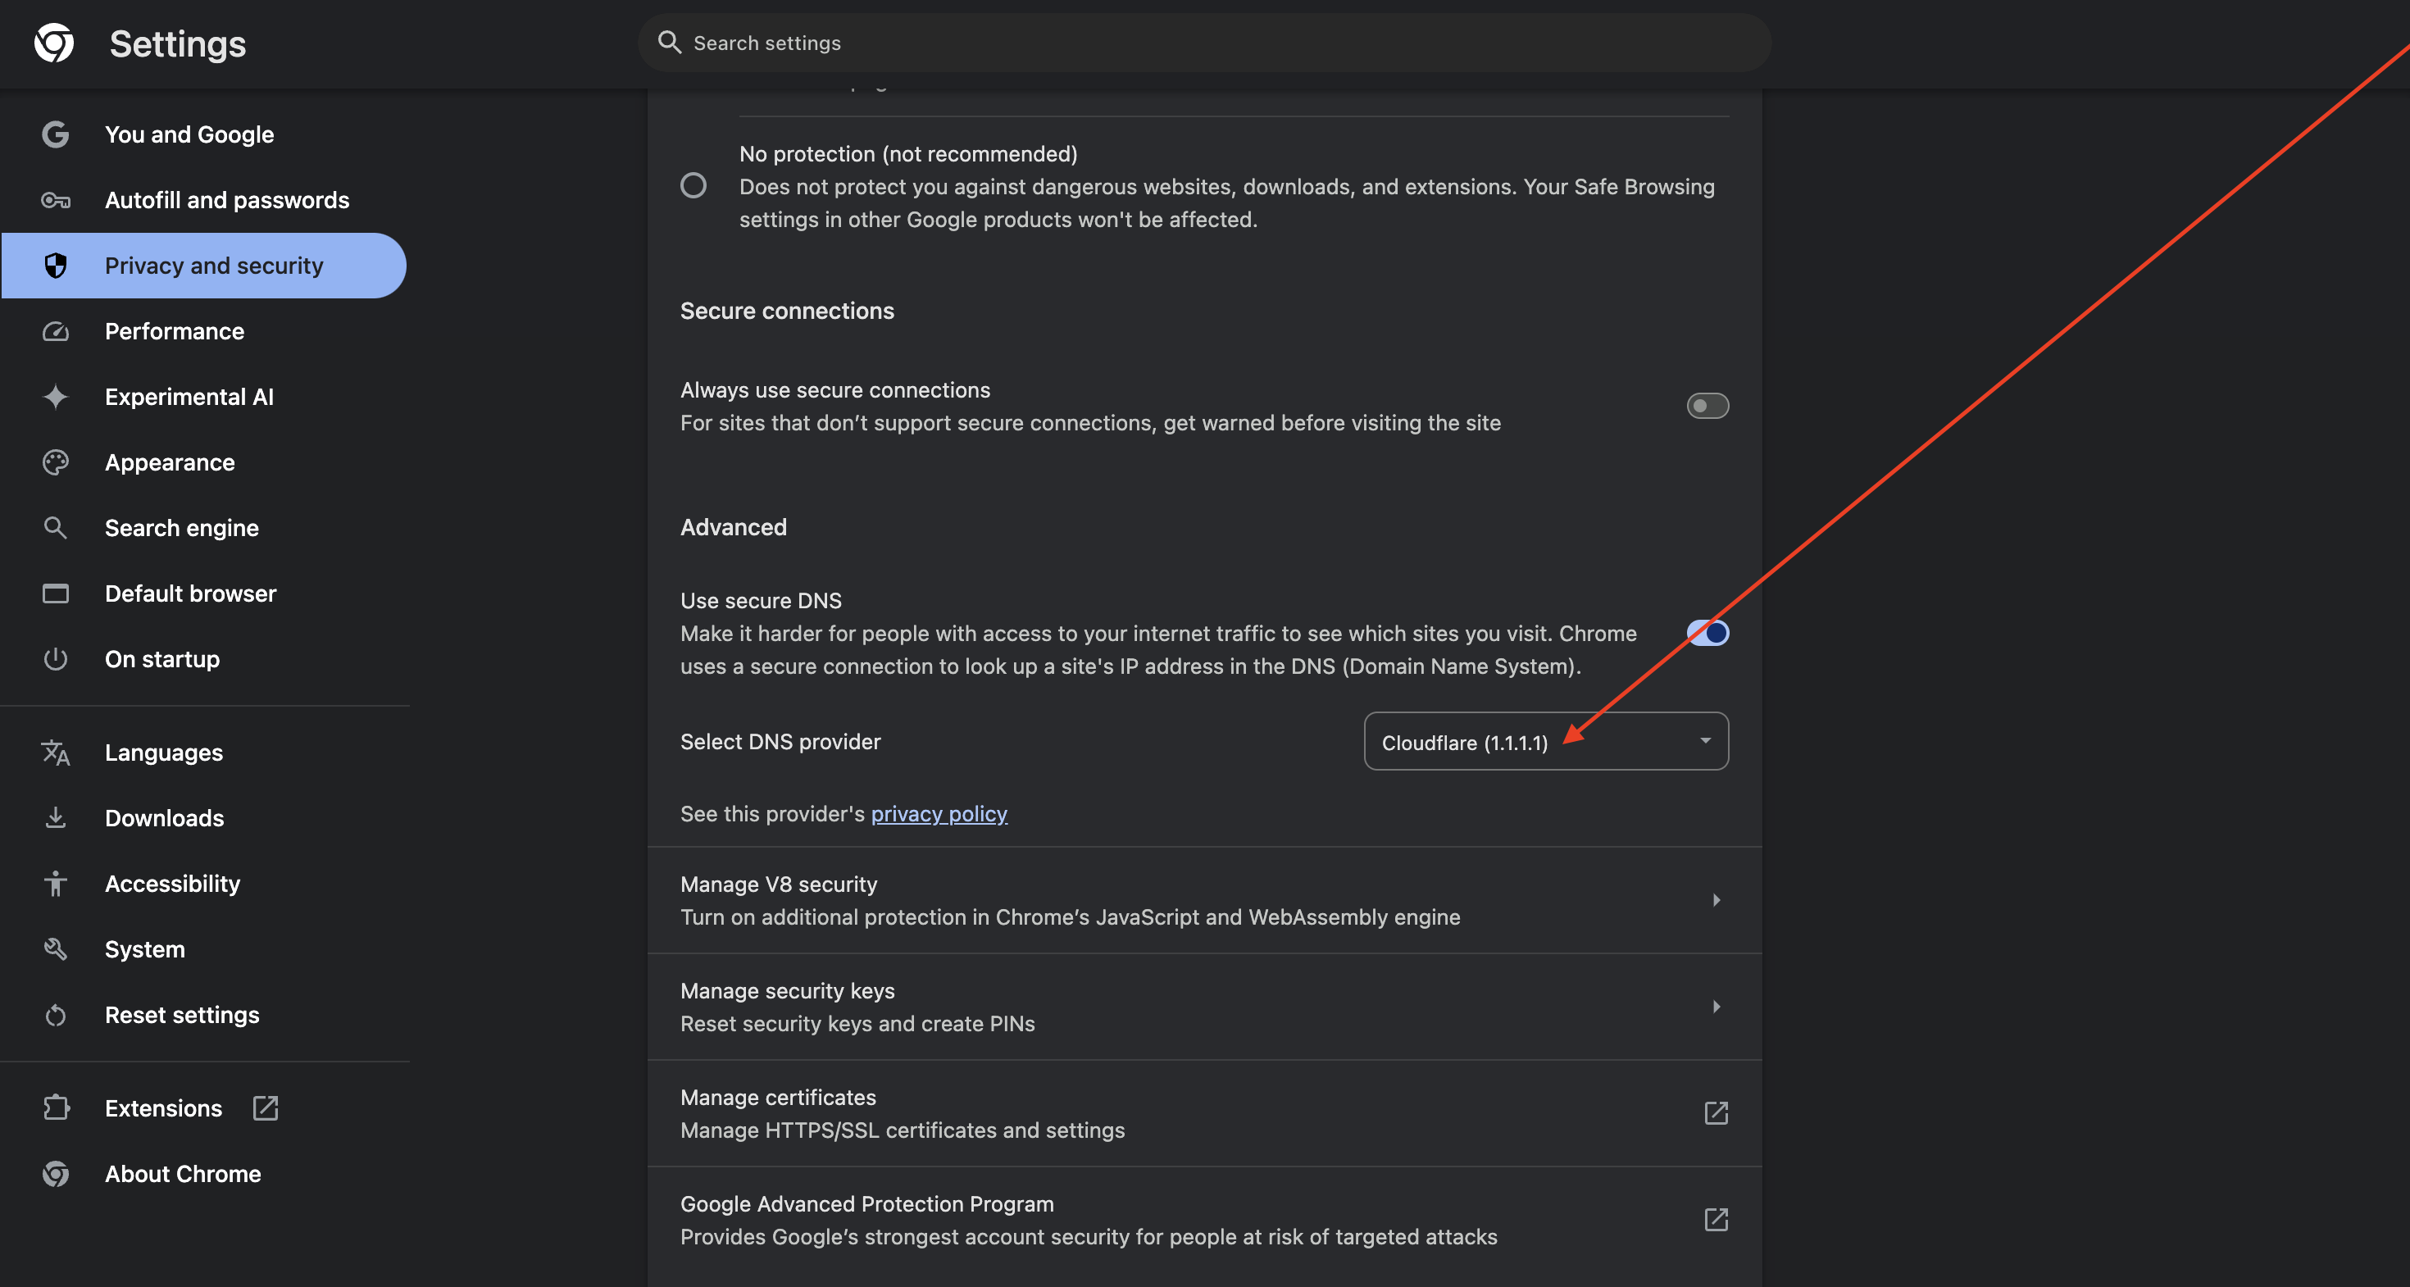This screenshot has height=1287, width=2410.
Task: Click the Accessibility person icon
Action: tap(55, 884)
